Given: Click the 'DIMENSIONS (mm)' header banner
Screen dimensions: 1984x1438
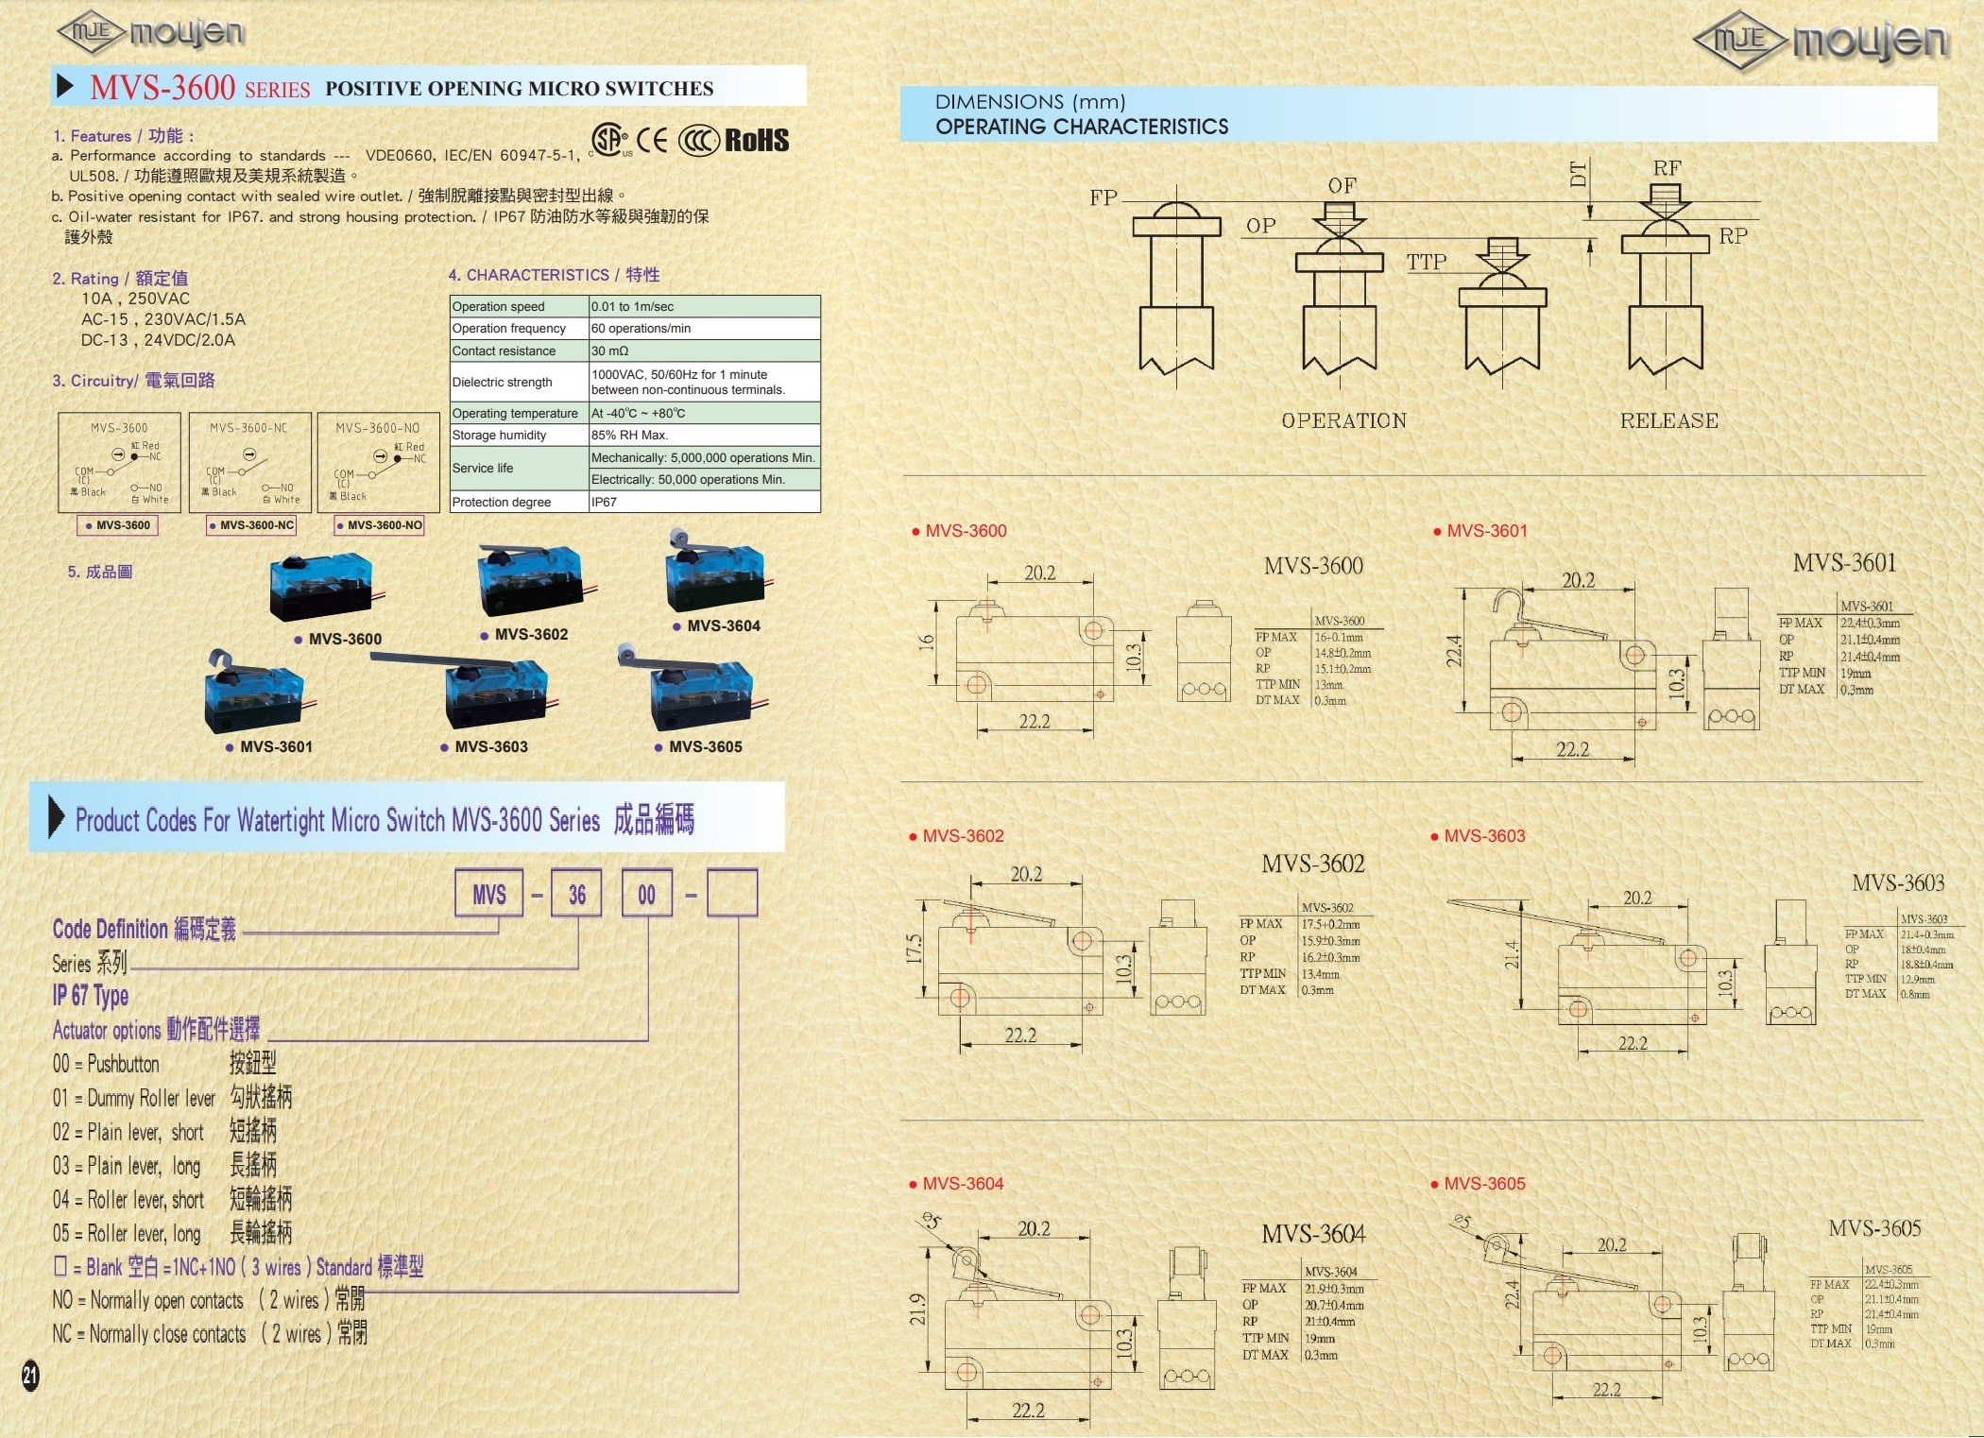Looking at the screenshot, I should 1418,113.
